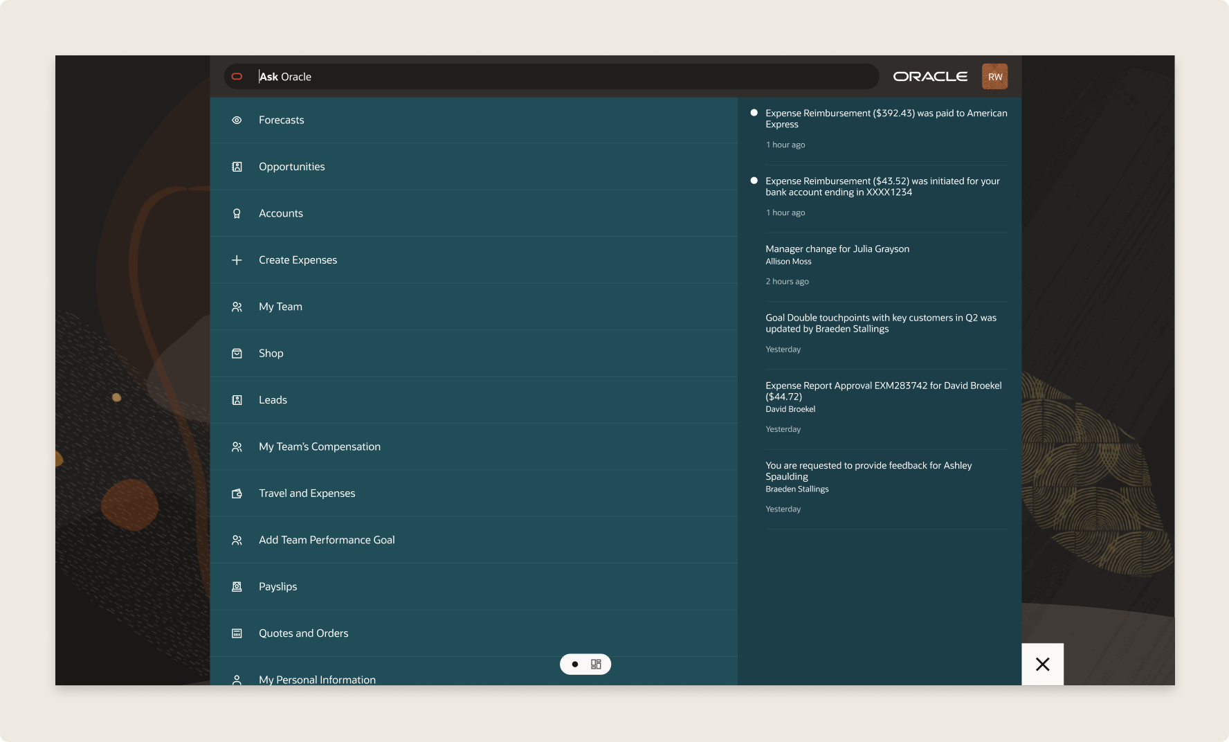Screen dimensions: 1229x742
Task: Open Expense Report Approval EXM283742 notification
Action: click(x=883, y=391)
